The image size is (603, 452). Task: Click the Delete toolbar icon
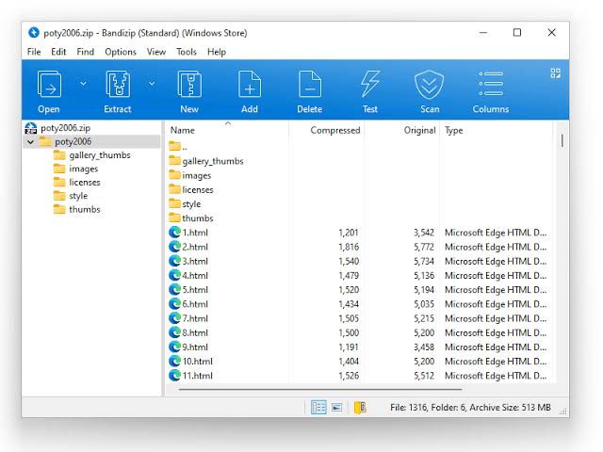coord(310,85)
